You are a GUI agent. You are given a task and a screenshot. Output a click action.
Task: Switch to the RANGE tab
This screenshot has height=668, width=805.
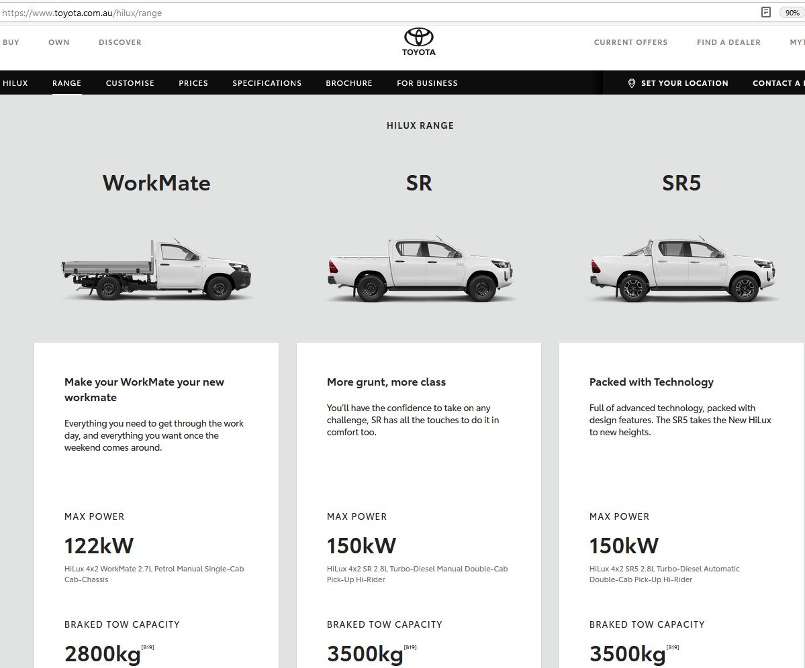pos(66,83)
